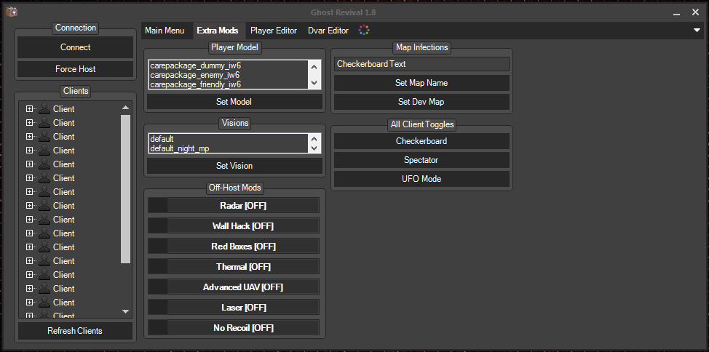Open the Player Editor tab

tap(274, 31)
